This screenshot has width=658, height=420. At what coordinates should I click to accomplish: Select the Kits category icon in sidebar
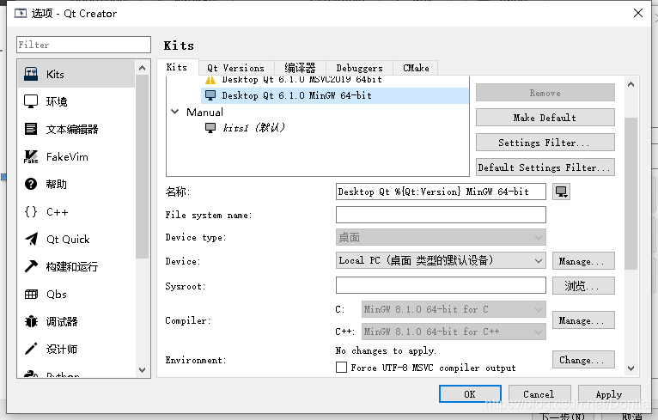(31, 74)
